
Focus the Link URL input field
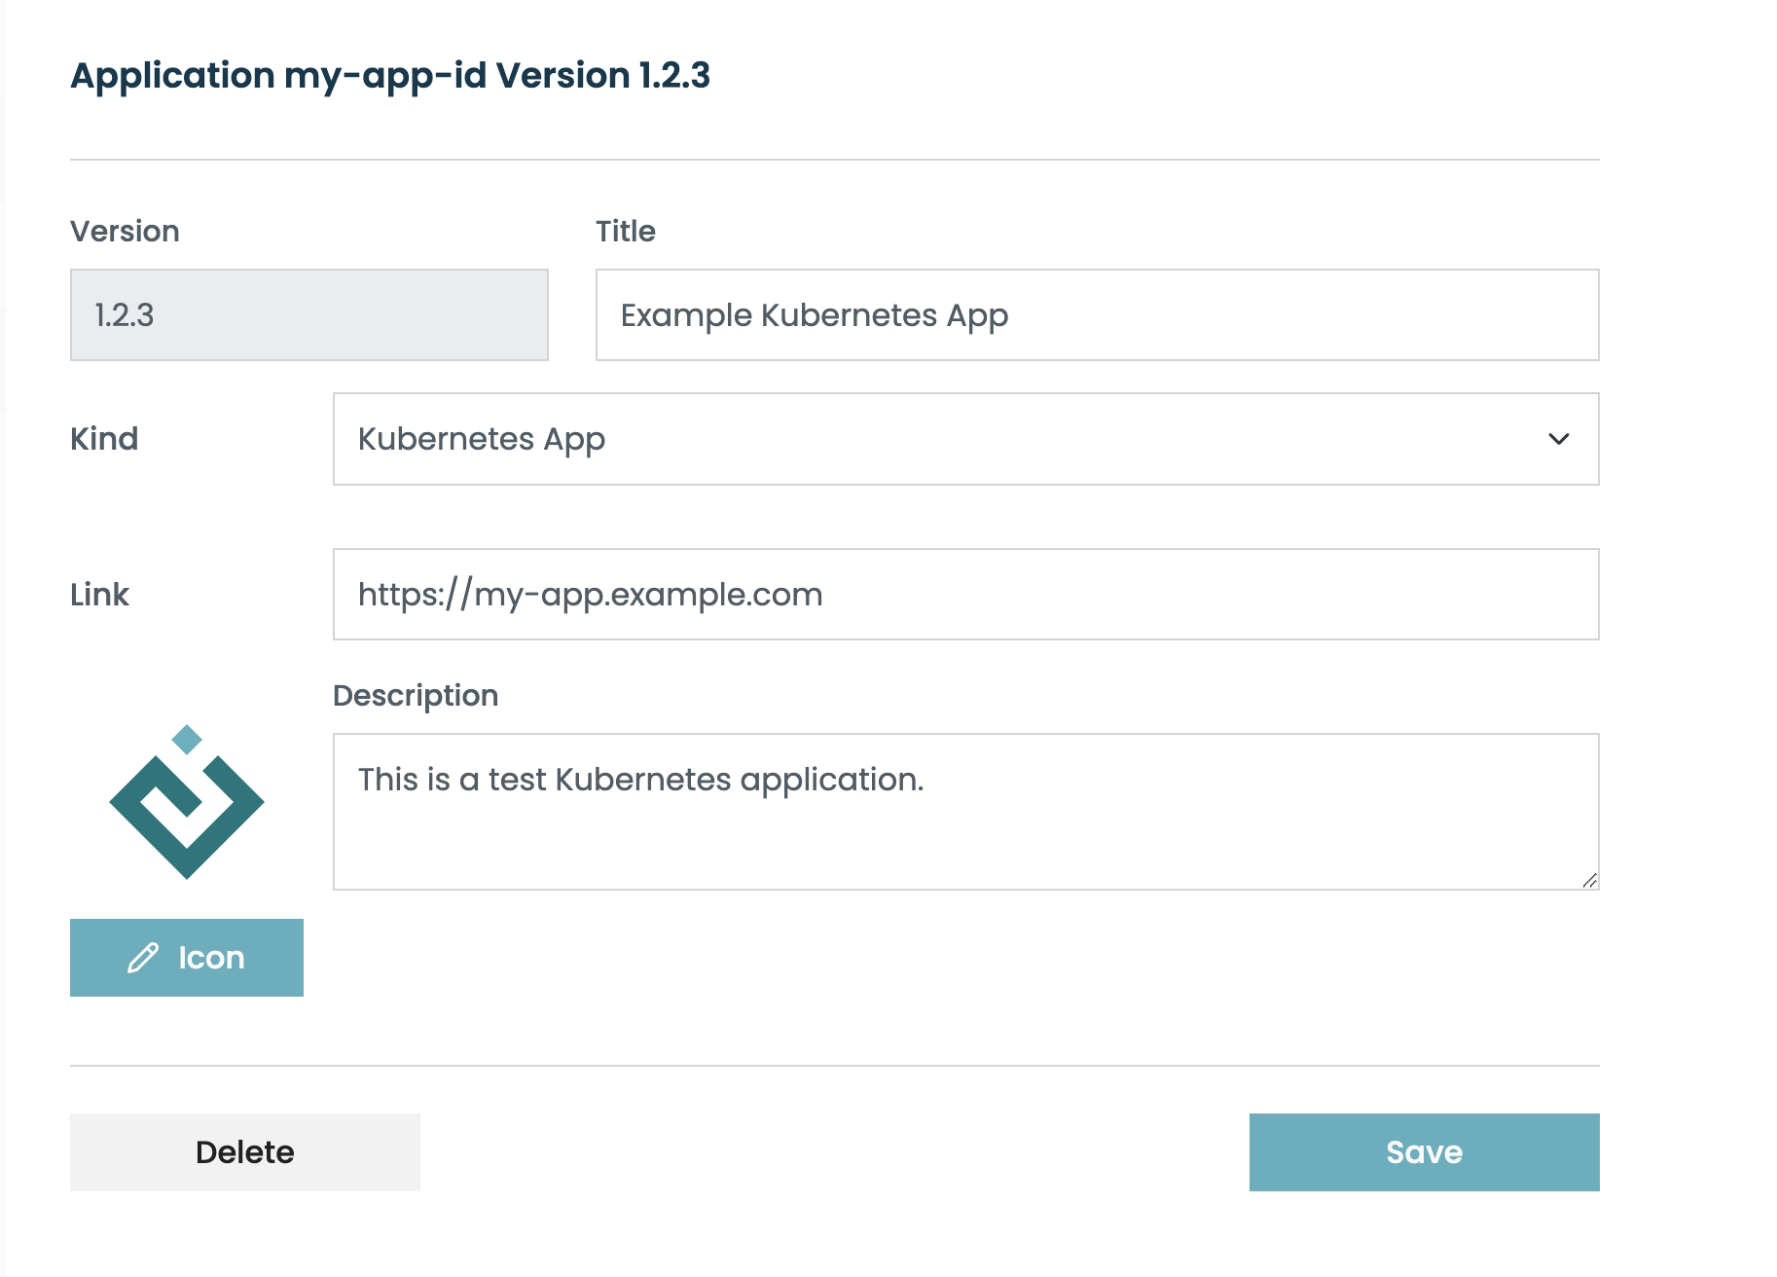965,595
